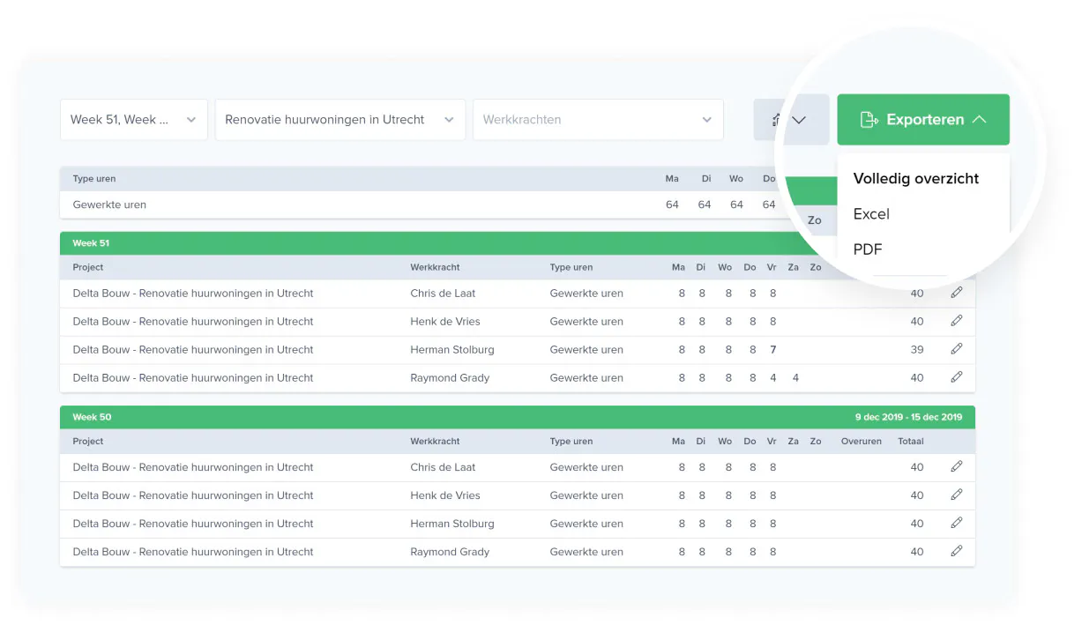Screen dimensions: 1082x625
Task: Edit Raymond Grady's Week 50 row
Action: [957, 552]
